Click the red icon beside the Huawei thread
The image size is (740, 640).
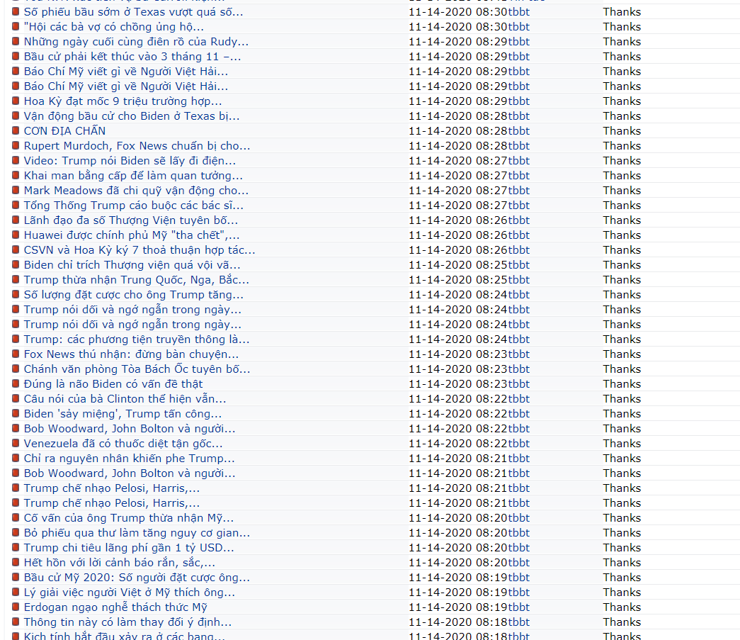point(16,235)
